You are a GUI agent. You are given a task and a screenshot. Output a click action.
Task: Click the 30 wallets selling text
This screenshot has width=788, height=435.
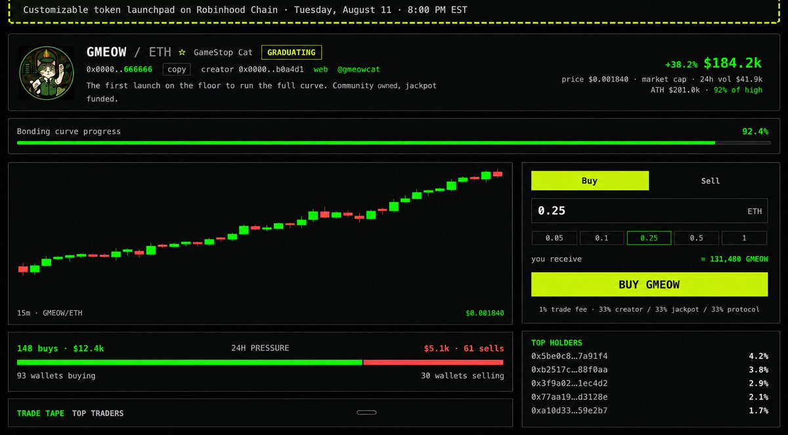(x=463, y=376)
